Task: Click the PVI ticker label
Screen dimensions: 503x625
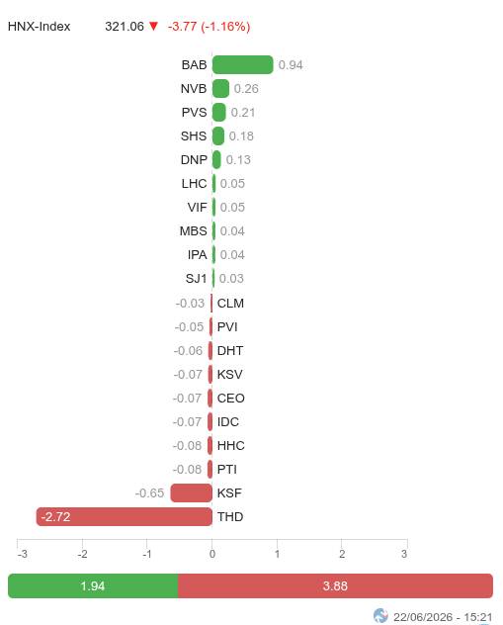Action: (227, 327)
